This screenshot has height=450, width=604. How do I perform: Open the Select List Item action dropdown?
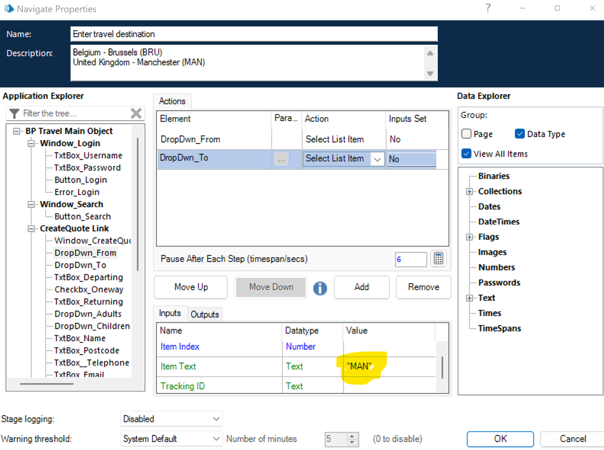click(377, 159)
